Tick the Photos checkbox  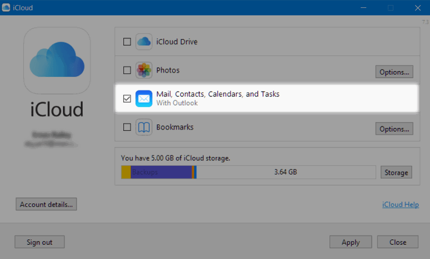click(127, 70)
